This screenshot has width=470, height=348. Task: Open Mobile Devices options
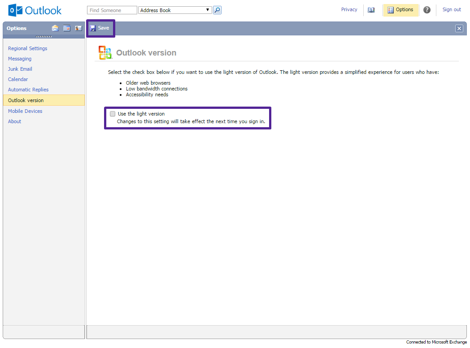[25, 111]
